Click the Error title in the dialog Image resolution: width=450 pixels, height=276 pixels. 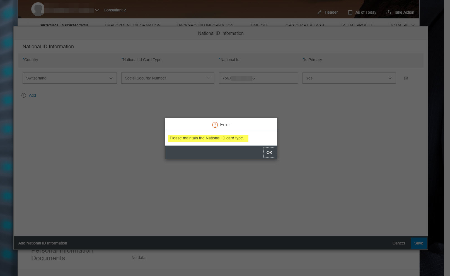[225, 125]
